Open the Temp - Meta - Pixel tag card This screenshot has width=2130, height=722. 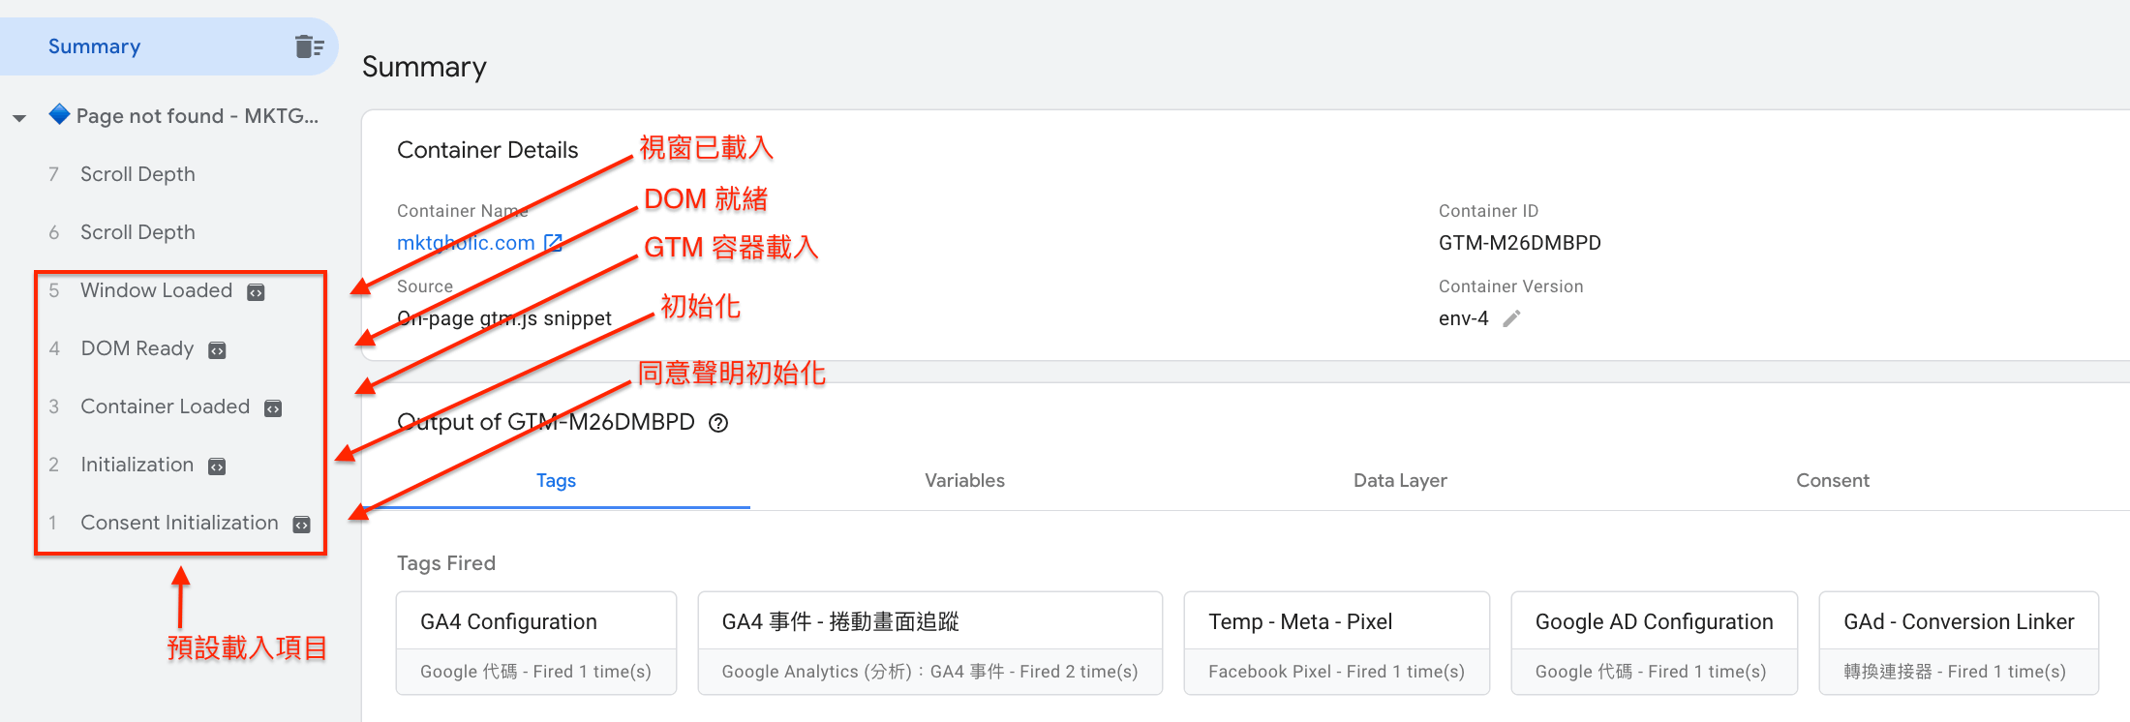[1336, 643]
